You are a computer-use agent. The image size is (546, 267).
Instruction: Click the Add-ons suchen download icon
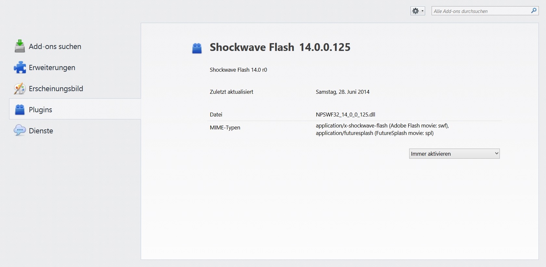click(x=20, y=46)
